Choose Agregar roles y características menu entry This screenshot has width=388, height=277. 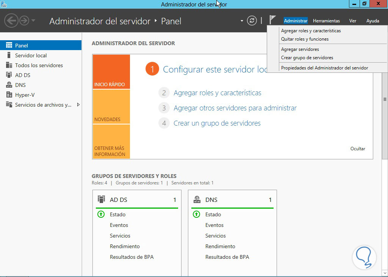(311, 31)
